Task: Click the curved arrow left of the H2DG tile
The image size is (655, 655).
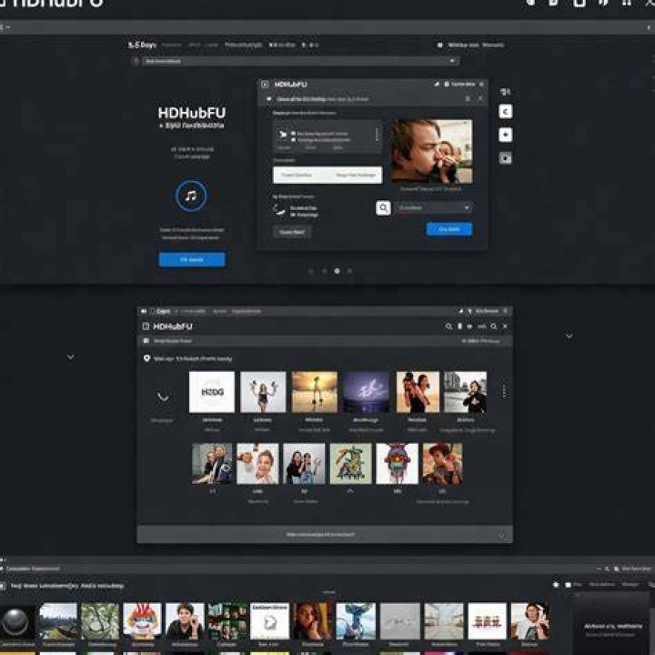Action: [x=163, y=397]
